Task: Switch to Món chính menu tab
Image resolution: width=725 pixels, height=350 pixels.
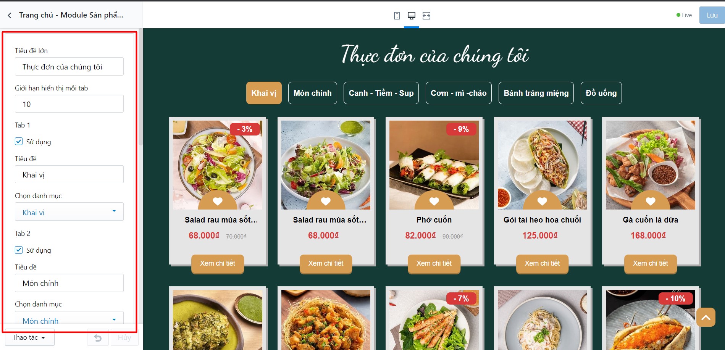Action: click(x=312, y=93)
